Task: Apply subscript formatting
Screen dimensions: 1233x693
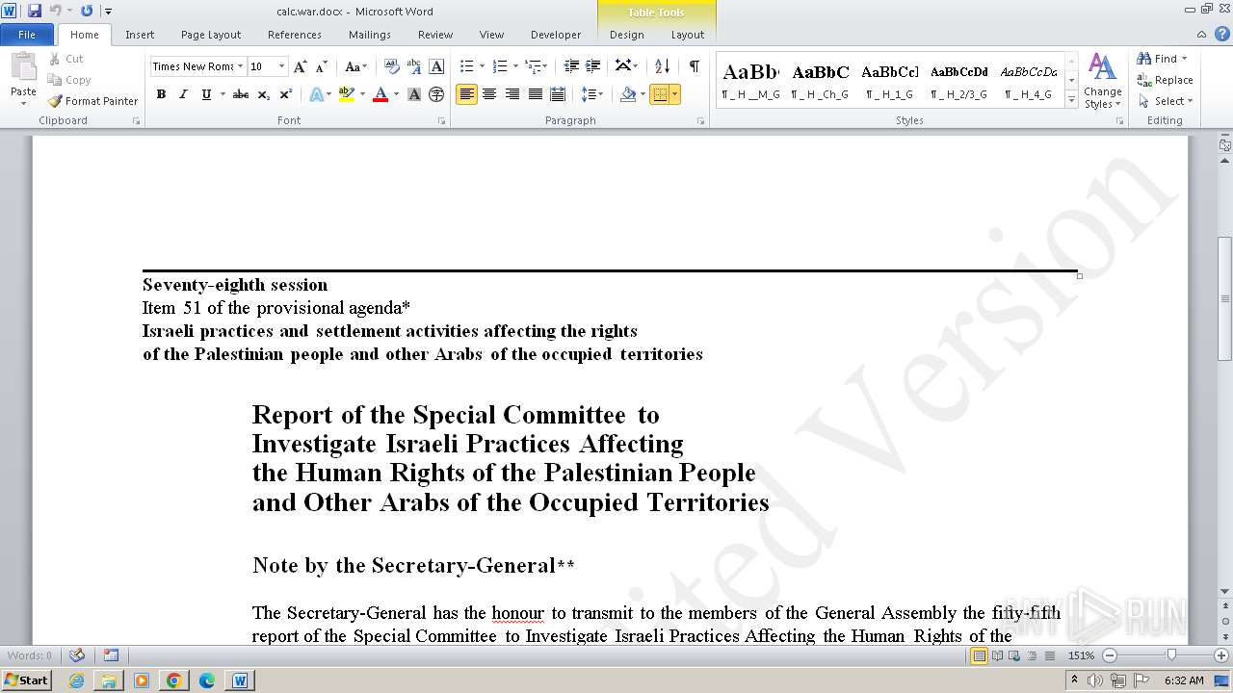Action: [264, 94]
